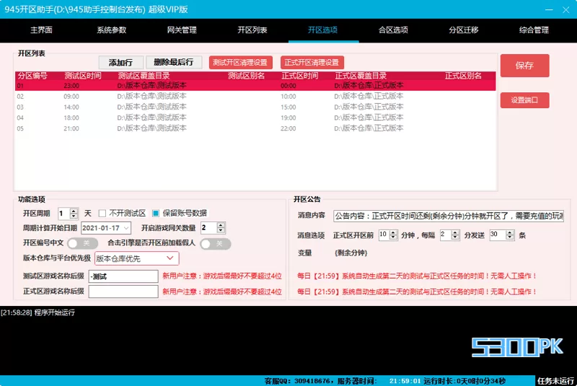Open the 周期计算开始日期 date dropdown

[126, 228]
